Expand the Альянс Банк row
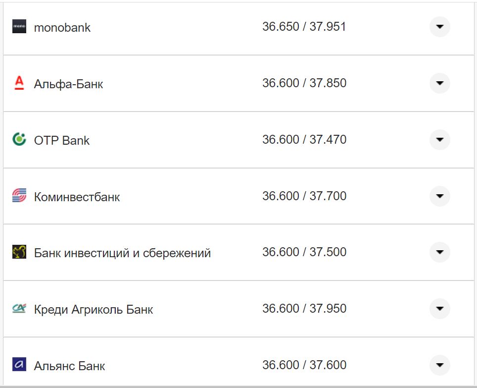Viewport: 477px width, 388px height. pyautogui.click(x=439, y=365)
